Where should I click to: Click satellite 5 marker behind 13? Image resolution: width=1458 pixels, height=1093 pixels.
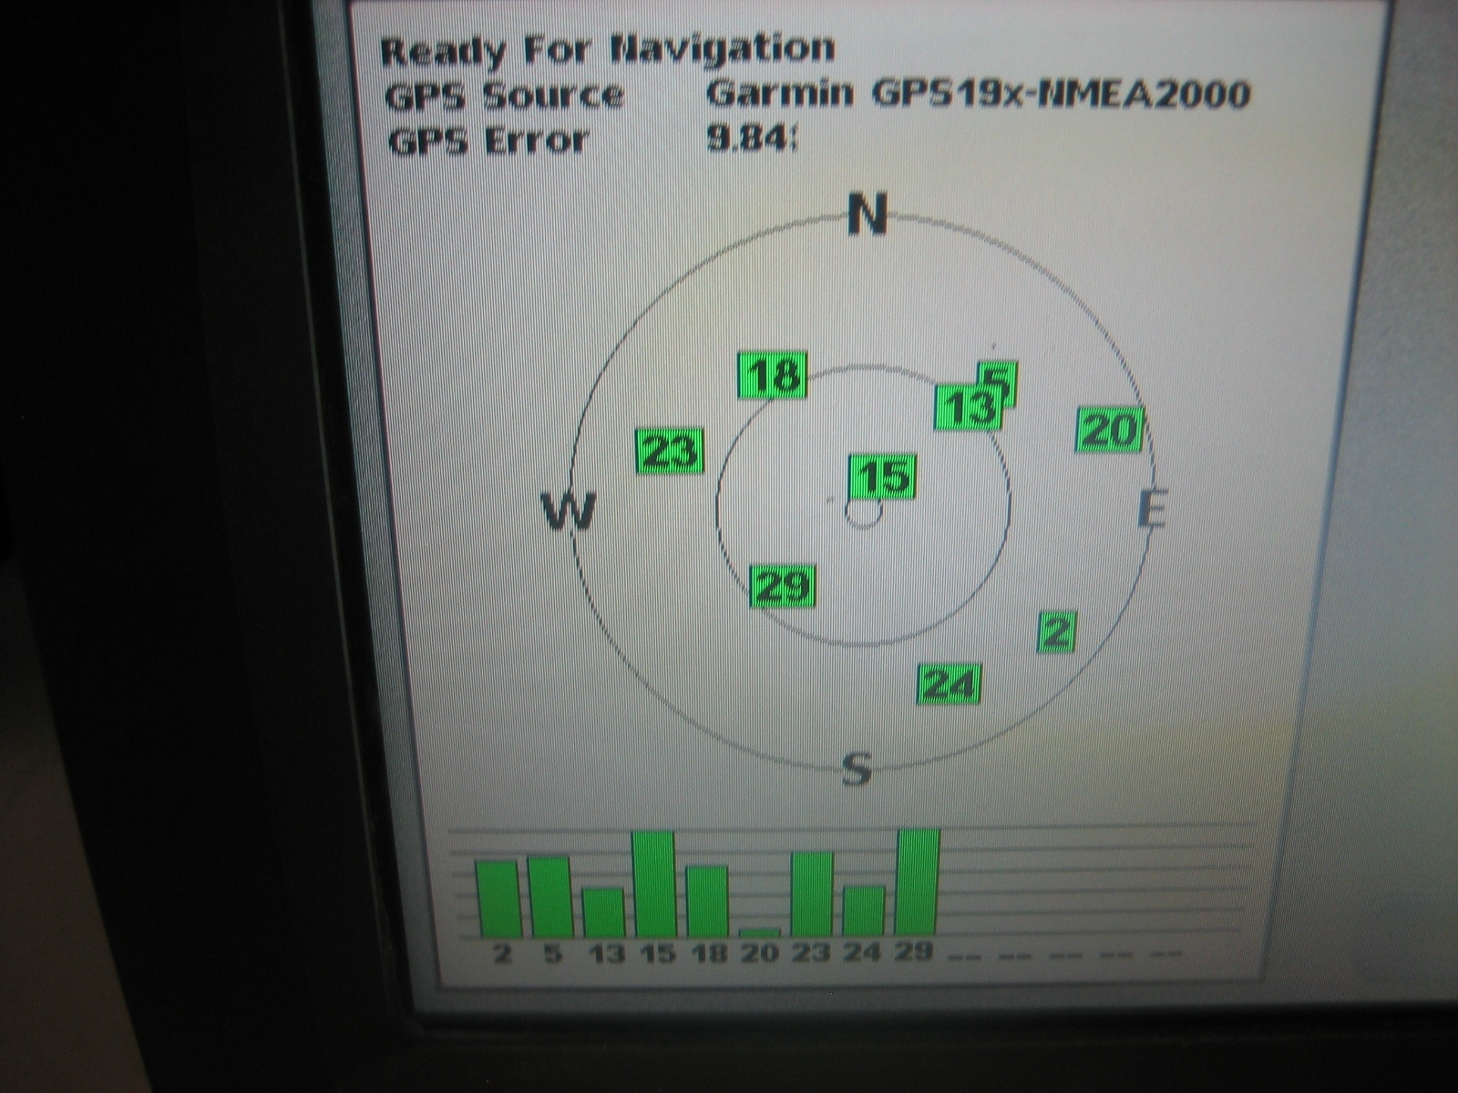coord(1001,375)
